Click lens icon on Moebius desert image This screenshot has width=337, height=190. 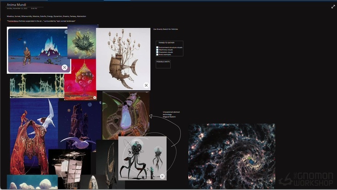click(64, 67)
